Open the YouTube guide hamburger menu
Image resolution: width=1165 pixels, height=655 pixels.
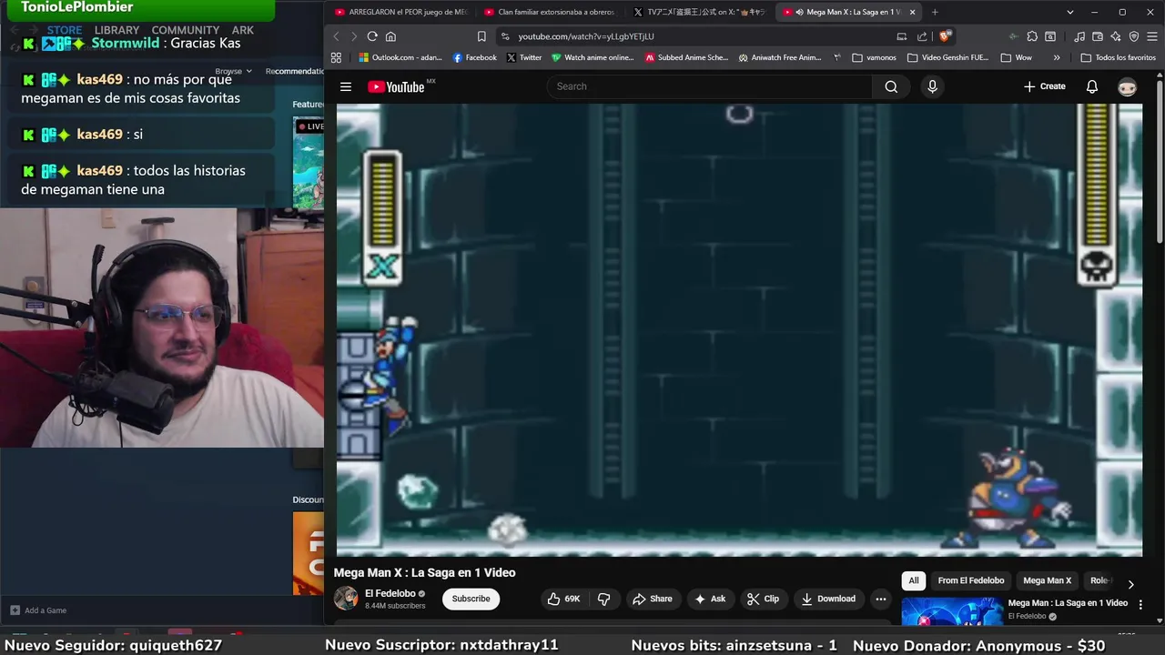[x=346, y=86]
